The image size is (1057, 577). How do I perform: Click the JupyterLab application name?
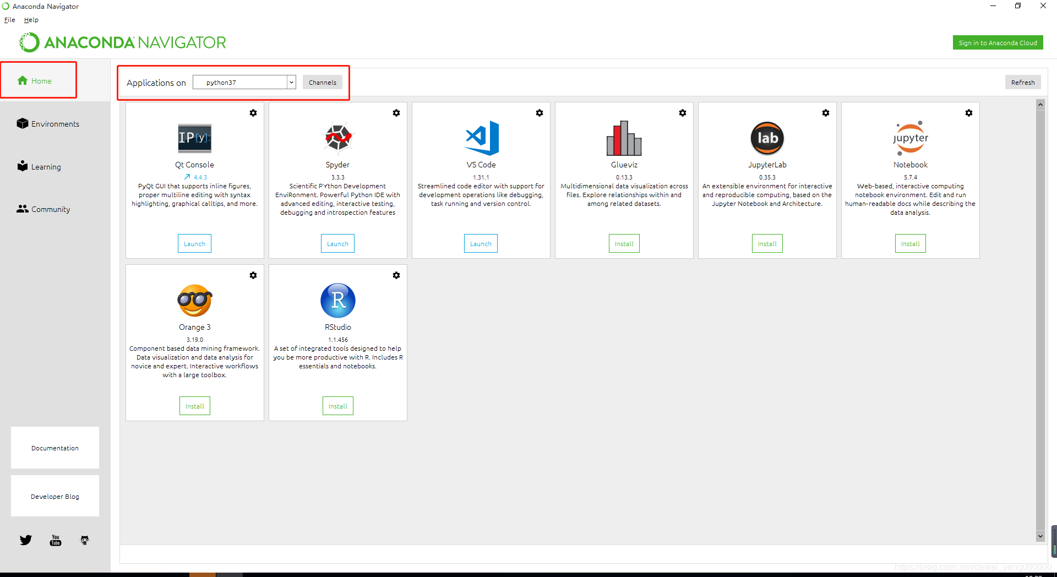(767, 165)
